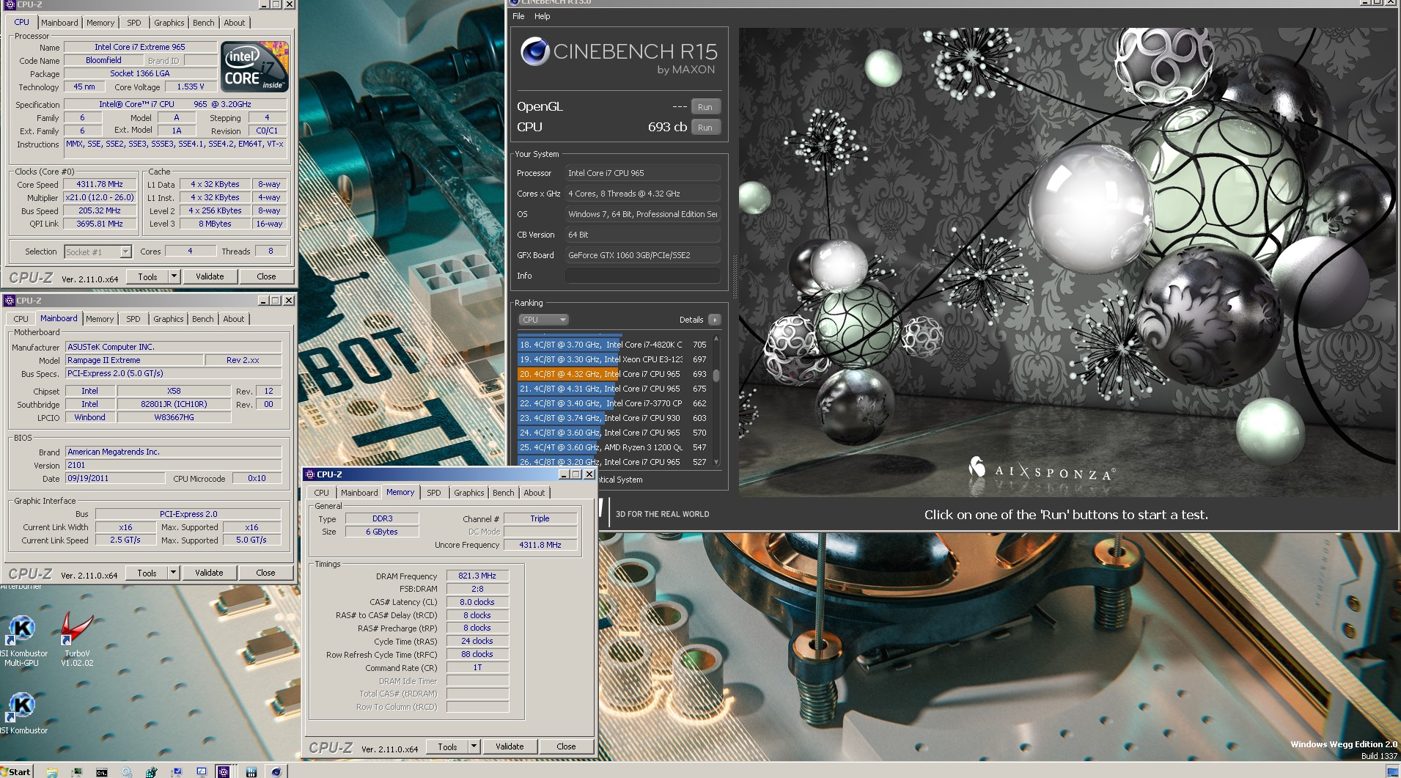Click Close button in Memory CPU-Z window
1401x778 pixels.
click(x=566, y=746)
